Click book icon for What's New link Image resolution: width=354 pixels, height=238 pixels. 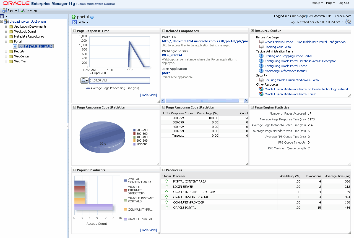(261, 42)
